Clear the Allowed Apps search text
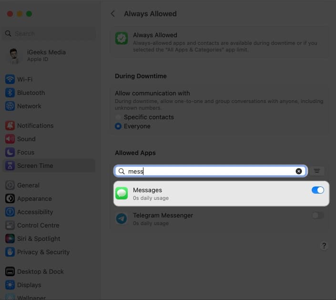336x300 pixels. [x=299, y=171]
